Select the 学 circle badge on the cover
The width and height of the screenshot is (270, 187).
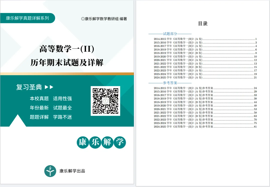point(119,142)
